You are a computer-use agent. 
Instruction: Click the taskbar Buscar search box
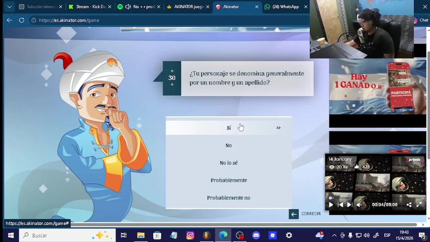tap(67, 235)
